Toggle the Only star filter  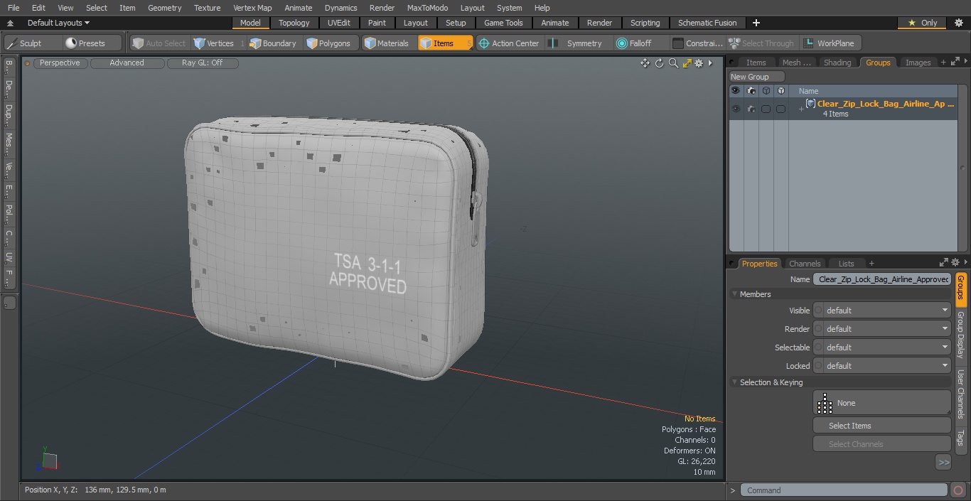923,23
